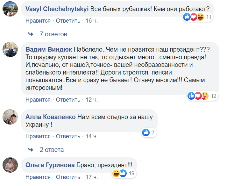Like Вадим Виндюк's comment via 'Нравится'
This screenshot has width=227, height=186.
click(38, 100)
